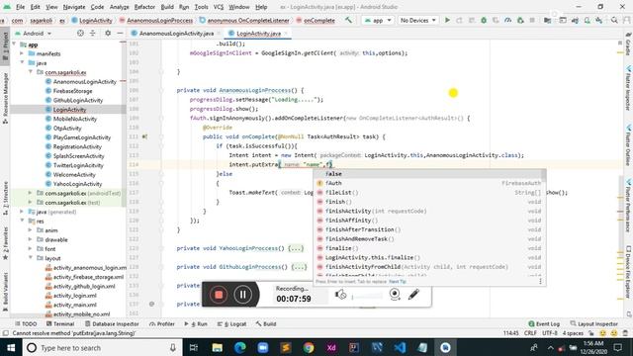The width and height of the screenshot is (633, 356).
Task: Open Search Everywhere magnifier icon
Action: point(614,20)
